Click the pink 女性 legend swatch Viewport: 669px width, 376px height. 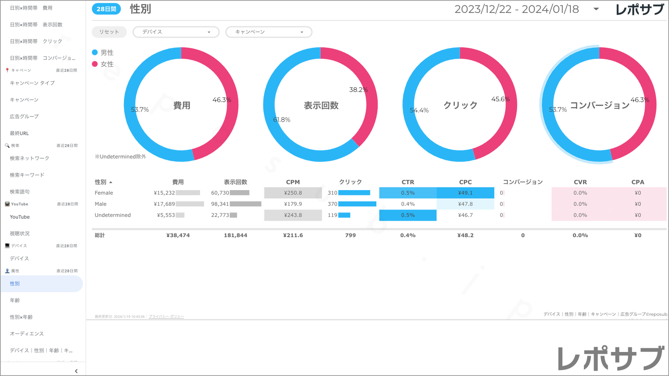[95, 64]
